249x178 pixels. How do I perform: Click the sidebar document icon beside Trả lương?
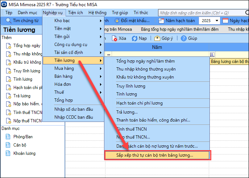[x=9, y=96]
